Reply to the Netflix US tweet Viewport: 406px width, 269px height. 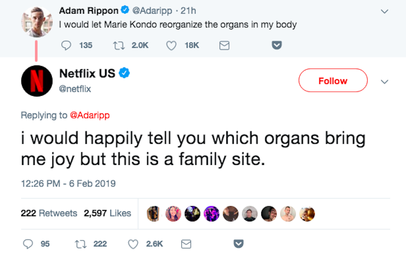28,244
